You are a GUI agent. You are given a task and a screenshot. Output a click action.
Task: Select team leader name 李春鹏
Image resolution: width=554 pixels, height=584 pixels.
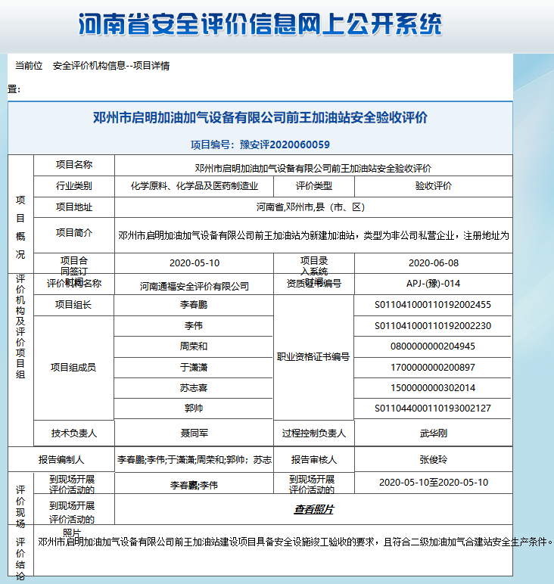point(194,305)
